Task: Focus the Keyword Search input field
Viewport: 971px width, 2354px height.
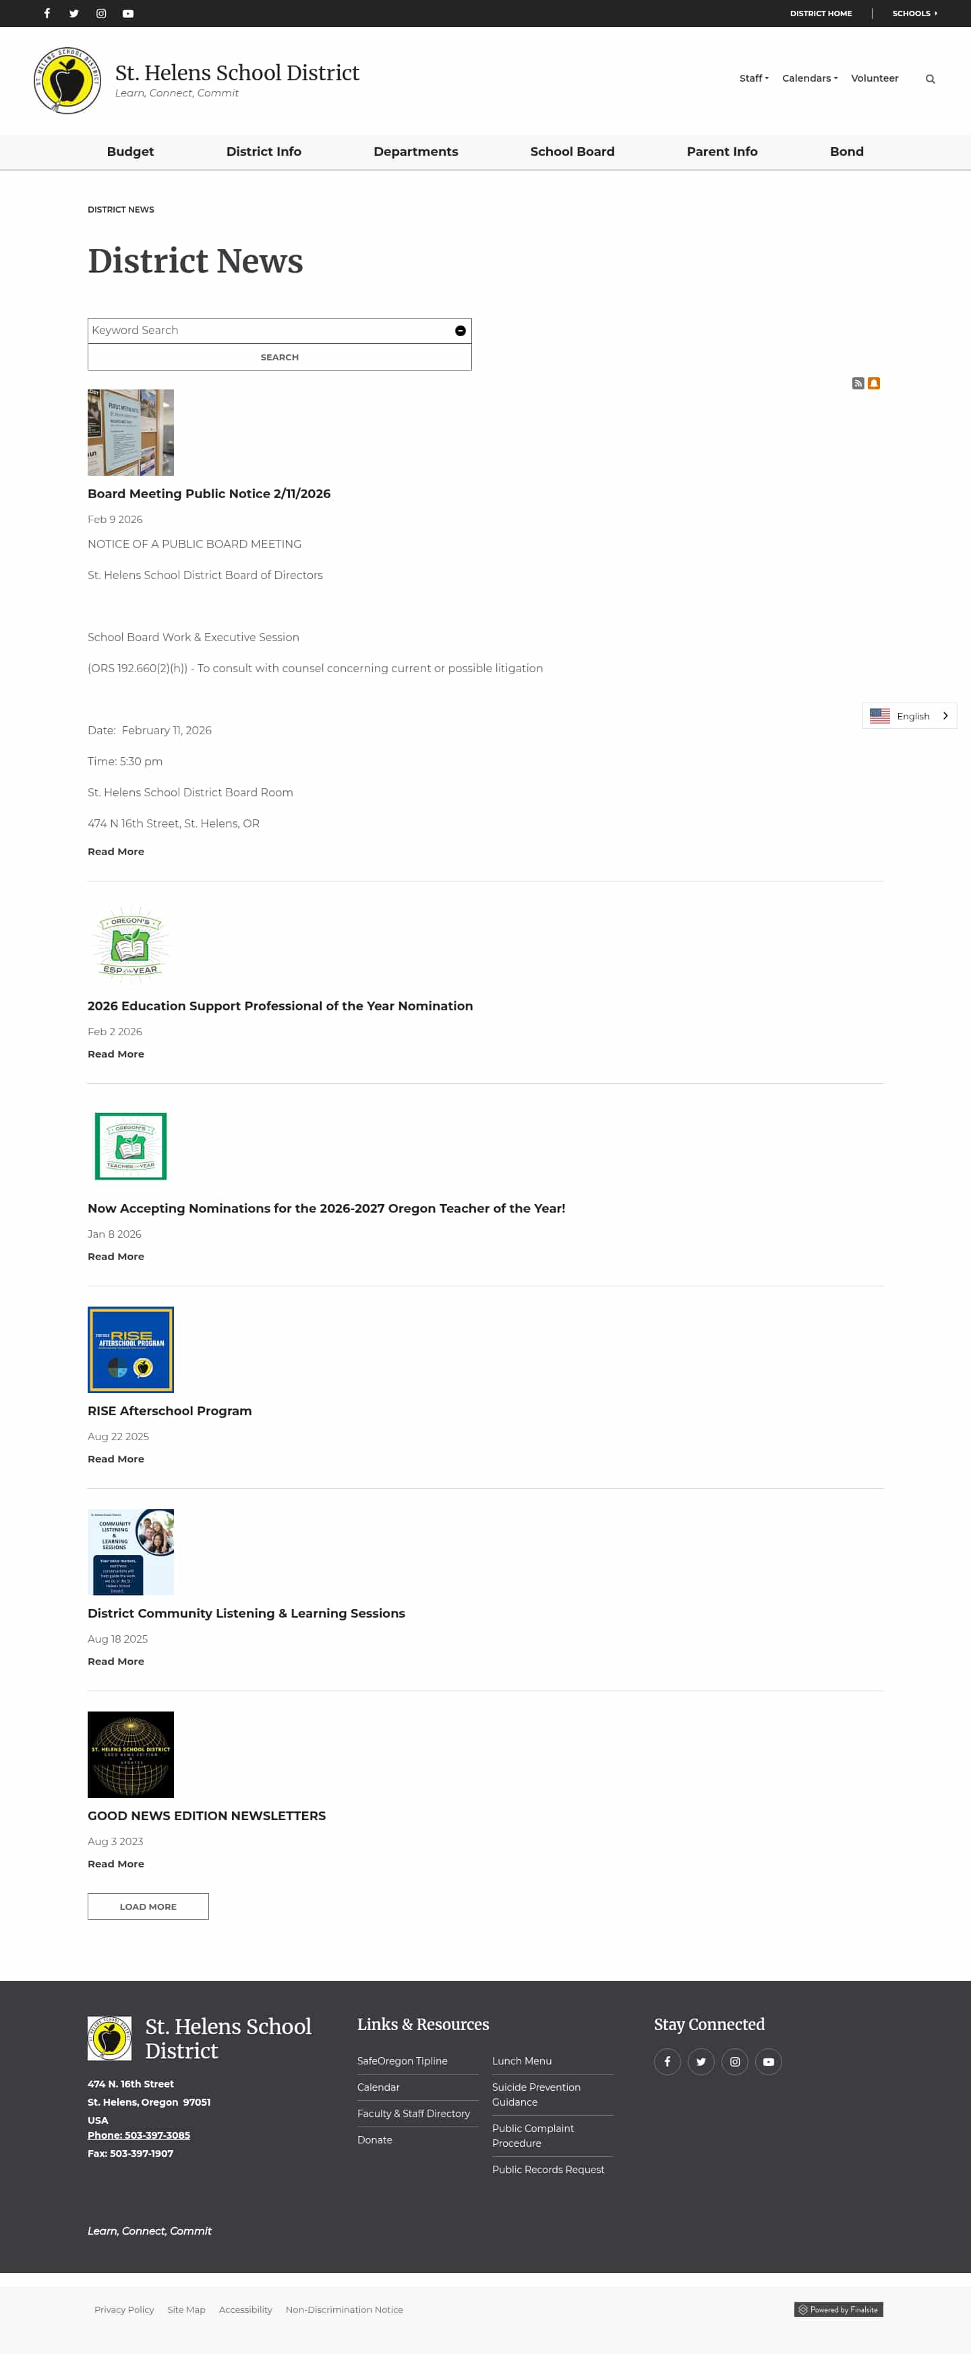Action: pos(270,331)
